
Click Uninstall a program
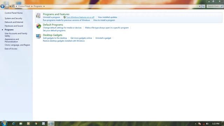coord(51,17)
